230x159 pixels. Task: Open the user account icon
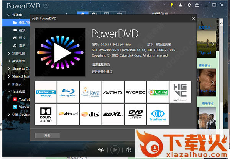pyautogui.click(x=181, y=5)
